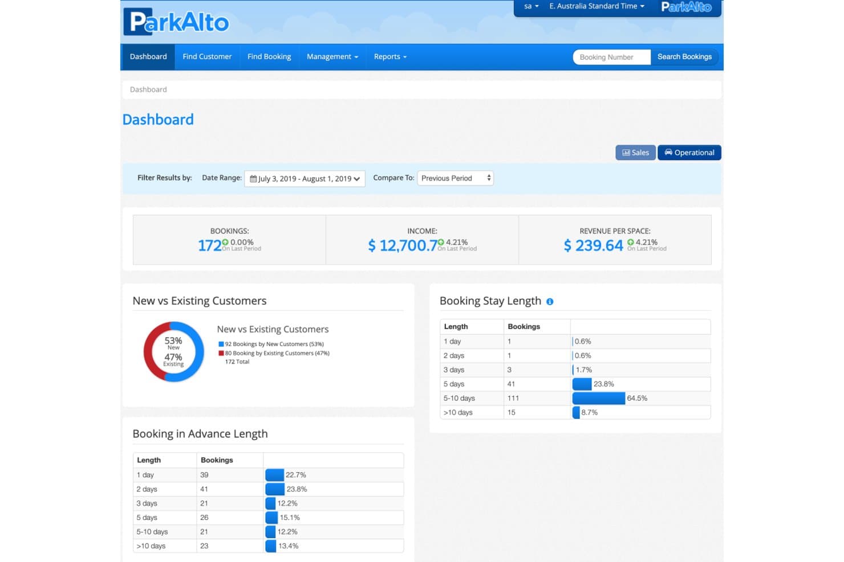Click the $ 239.64 revenue per space value
Viewport: 844px width, 562px height.
pyautogui.click(x=593, y=245)
